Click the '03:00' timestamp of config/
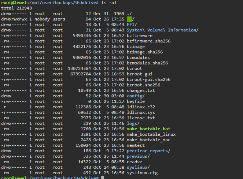The width and height of the screenshot is (243, 179). (118, 96)
